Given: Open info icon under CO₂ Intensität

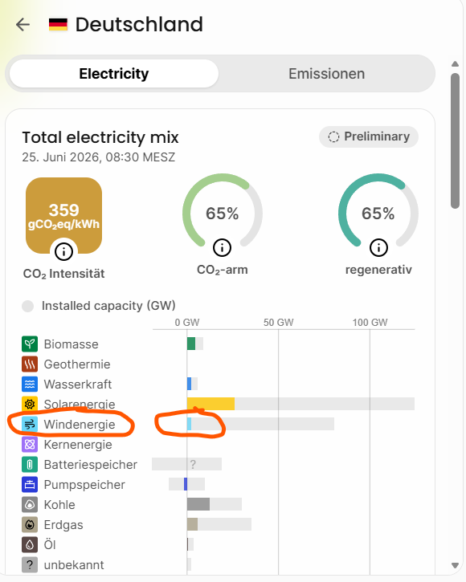Looking at the screenshot, I should pyautogui.click(x=64, y=252).
